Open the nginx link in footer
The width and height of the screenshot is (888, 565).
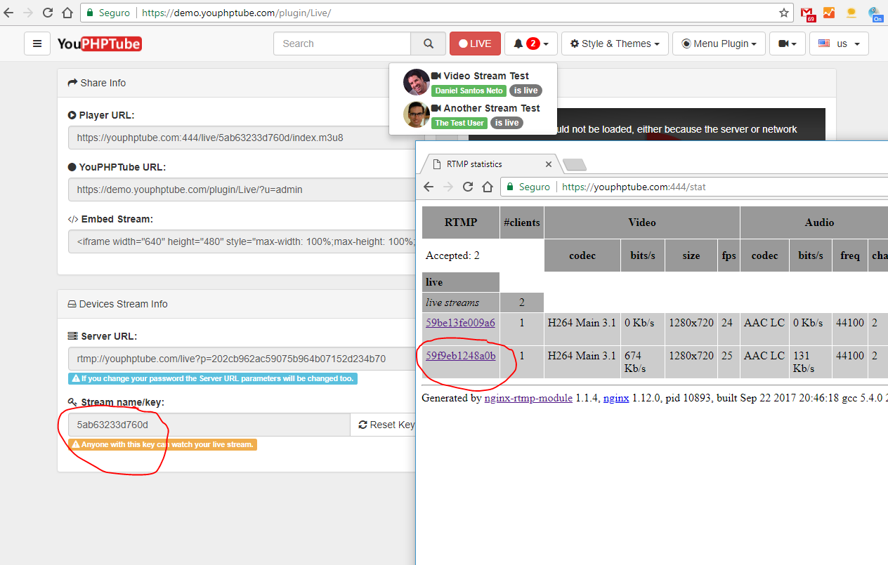pos(616,398)
